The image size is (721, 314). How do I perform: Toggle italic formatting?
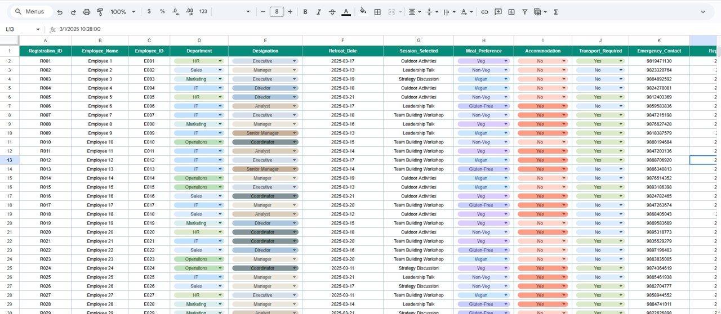pyautogui.click(x=318, y=12)
